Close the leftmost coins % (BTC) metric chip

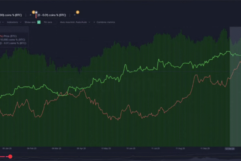point(30,15)
